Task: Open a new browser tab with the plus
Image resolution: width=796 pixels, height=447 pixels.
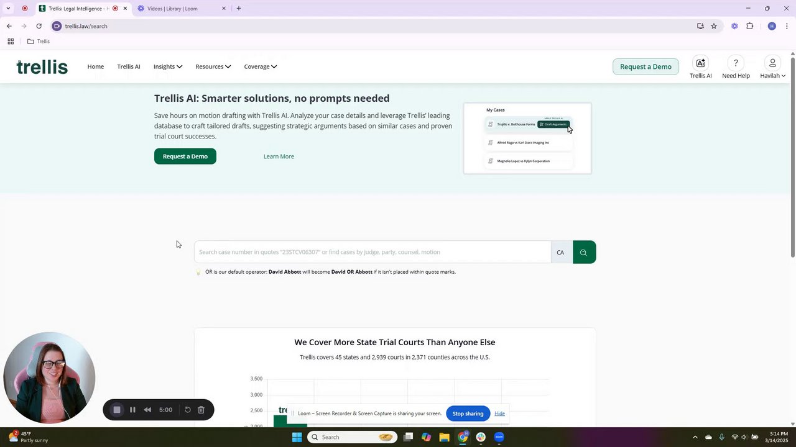Action: click(x=239, y=9)
